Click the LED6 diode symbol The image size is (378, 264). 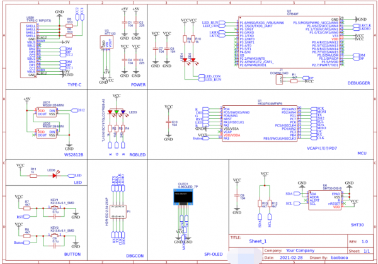(53, 175)
